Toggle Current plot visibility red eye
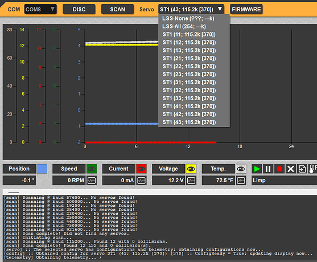Viewport: 317px width, 262px height. point(141,169)
